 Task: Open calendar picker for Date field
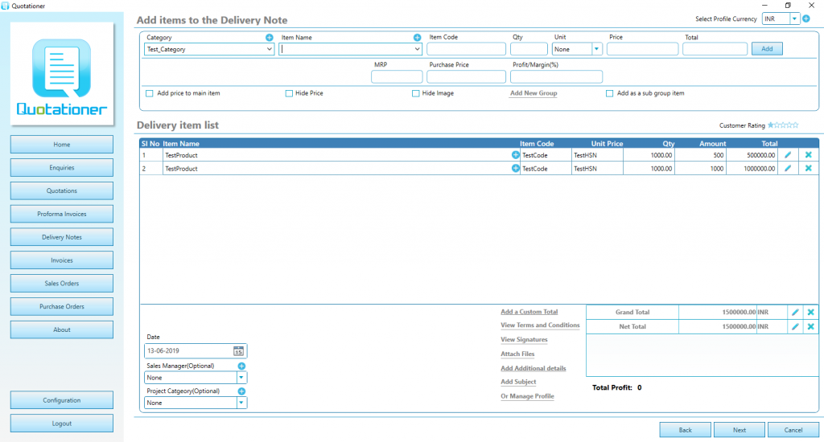[238, 350]
